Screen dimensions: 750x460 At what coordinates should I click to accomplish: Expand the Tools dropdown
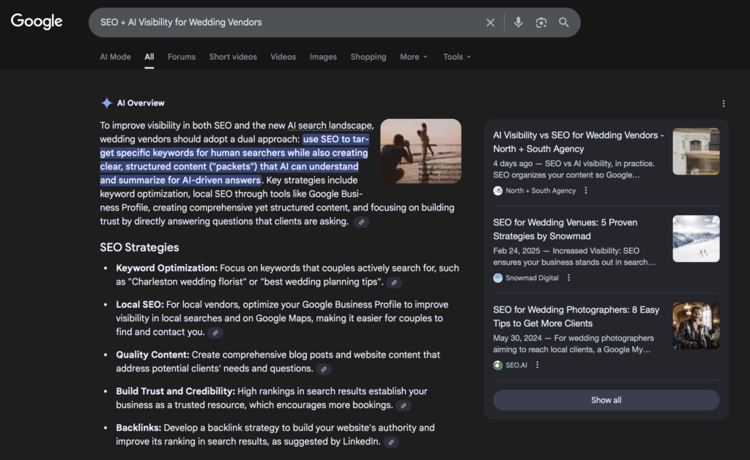[456, 57]
